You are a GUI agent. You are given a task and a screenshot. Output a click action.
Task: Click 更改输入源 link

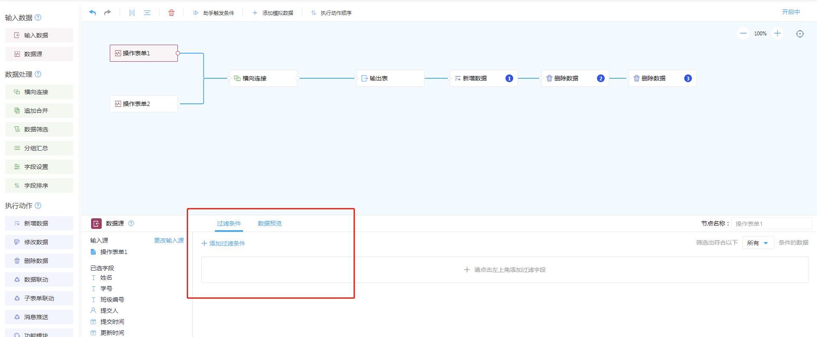point(169,240)
